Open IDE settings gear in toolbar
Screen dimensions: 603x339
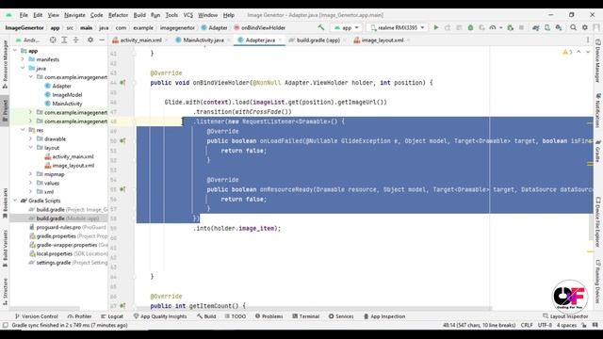coord(585,27)
